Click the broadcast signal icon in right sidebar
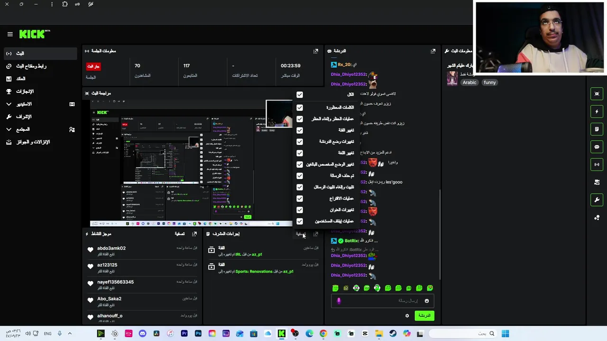The image size is (607, 341). (597, 164)
